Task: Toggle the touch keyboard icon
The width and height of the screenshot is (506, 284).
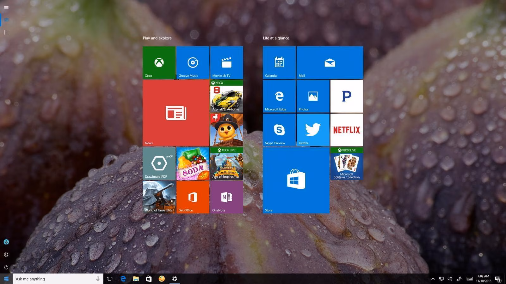Action: coord(470,279)
